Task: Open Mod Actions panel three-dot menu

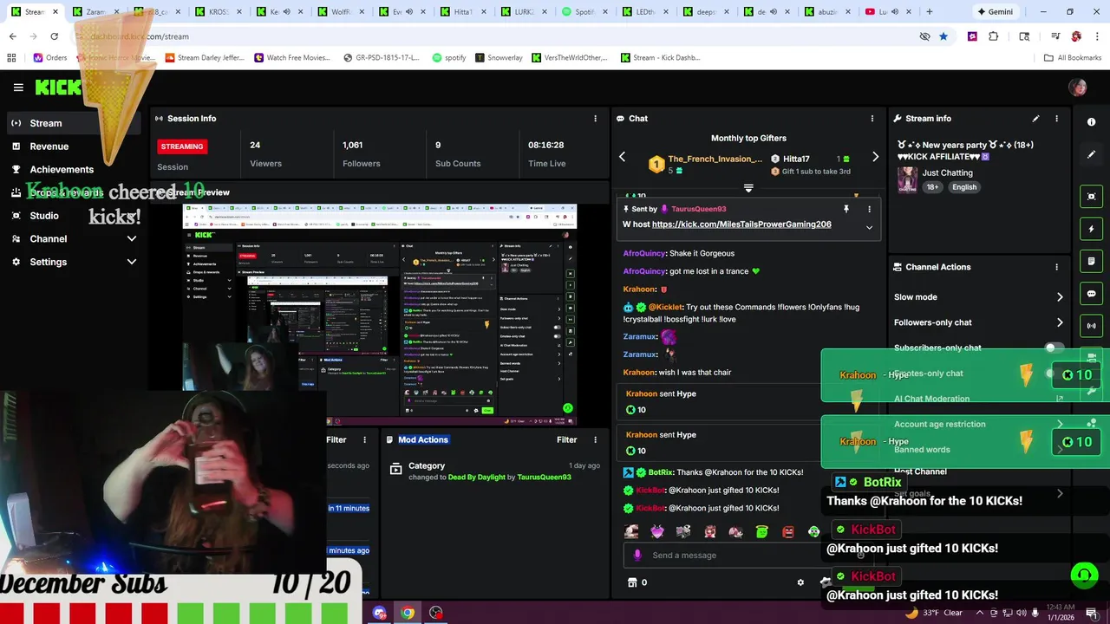Action: coord(595,440)
